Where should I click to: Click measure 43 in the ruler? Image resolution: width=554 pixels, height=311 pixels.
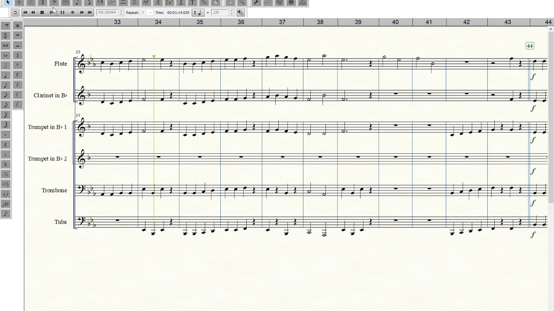click(x=508, y=22)
